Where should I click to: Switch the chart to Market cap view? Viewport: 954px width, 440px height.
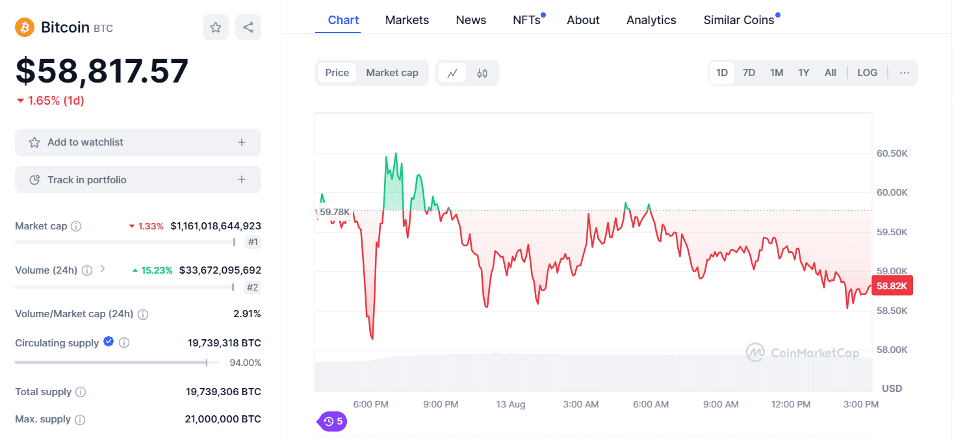click(392, 72)
